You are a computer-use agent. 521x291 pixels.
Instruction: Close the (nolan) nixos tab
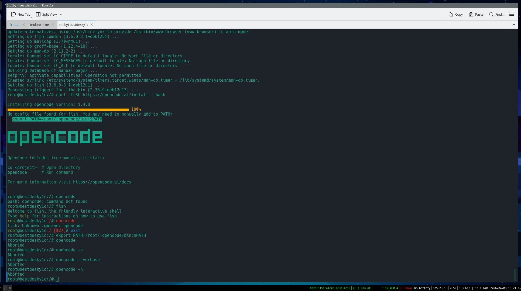pos(53,25)
